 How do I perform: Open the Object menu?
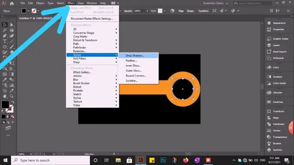(40, 3)
